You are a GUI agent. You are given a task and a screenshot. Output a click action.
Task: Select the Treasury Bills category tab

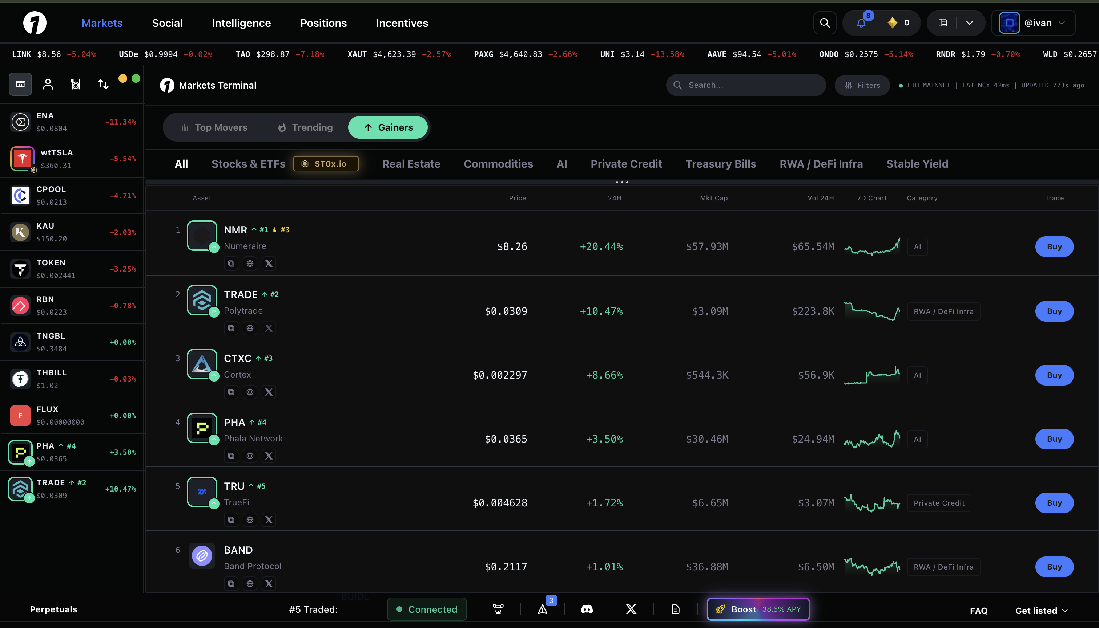tap(721, 164)
